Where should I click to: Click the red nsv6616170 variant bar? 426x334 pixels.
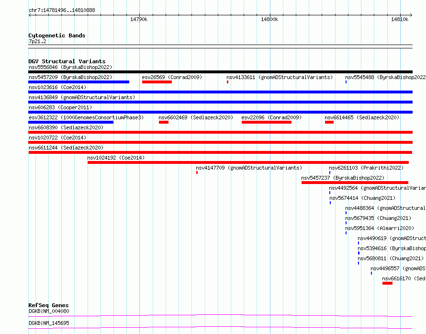pyautogui.click(x=387, y=283)
